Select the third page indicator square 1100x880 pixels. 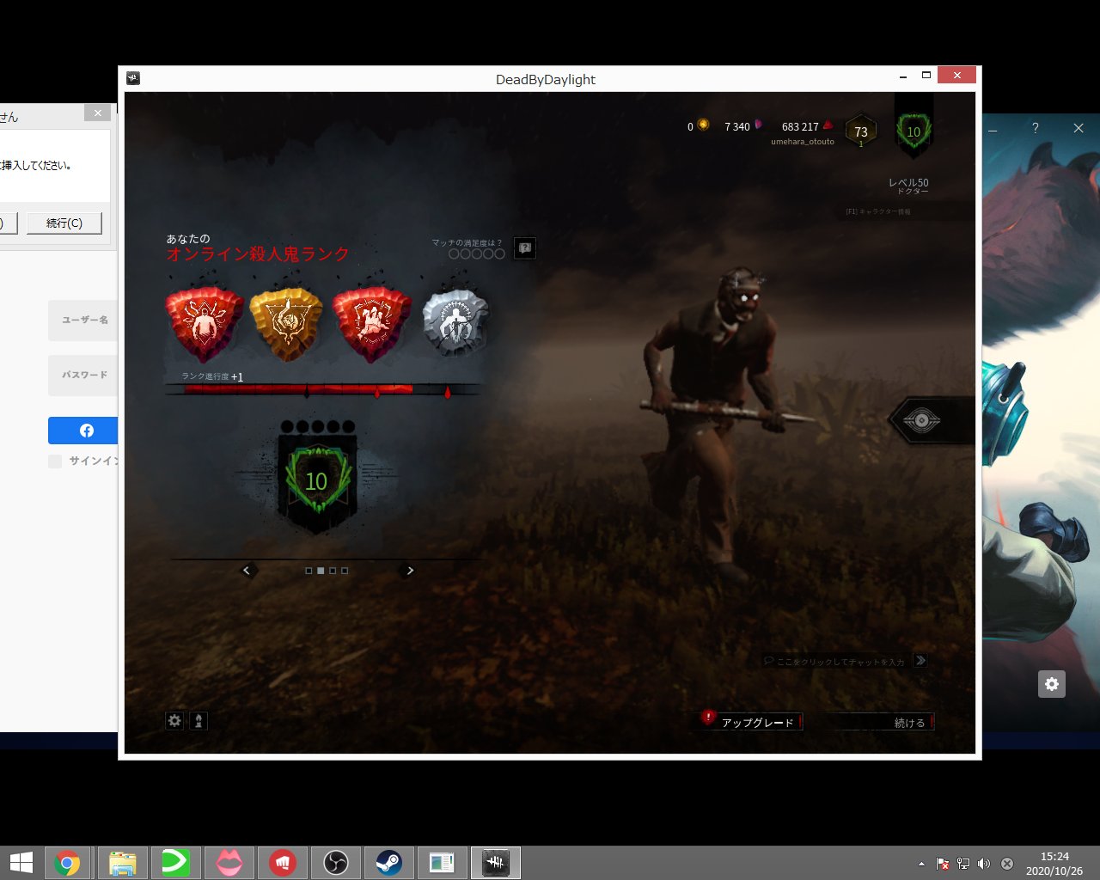pos(333,571)
